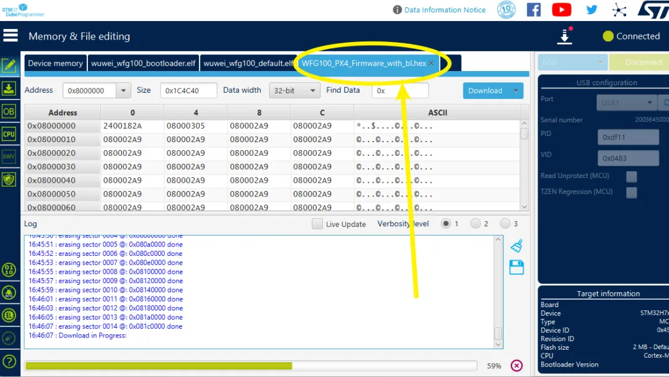This screenshot has height=377, width=669.
Task: Open the hamburger main menu
Action: tap(11, 35)
